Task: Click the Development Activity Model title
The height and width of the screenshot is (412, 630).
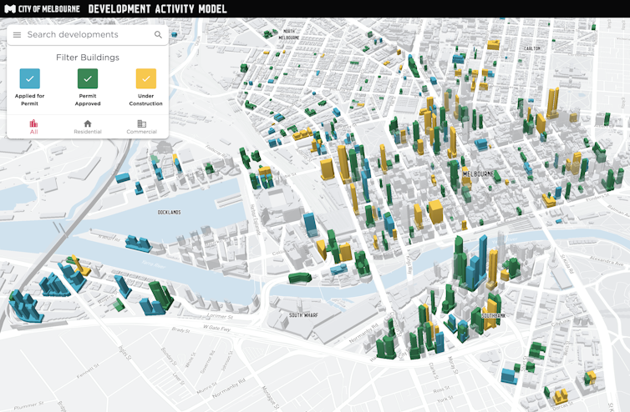Action: (157, 8)
